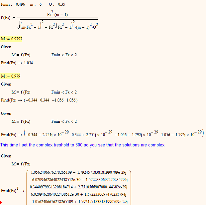Image resolution: width=206 pixels, height=205 pixels.
Task: Click matrix row 6.0209462864022438512e-30 + 1.5722...j
Action: point(78,194)
